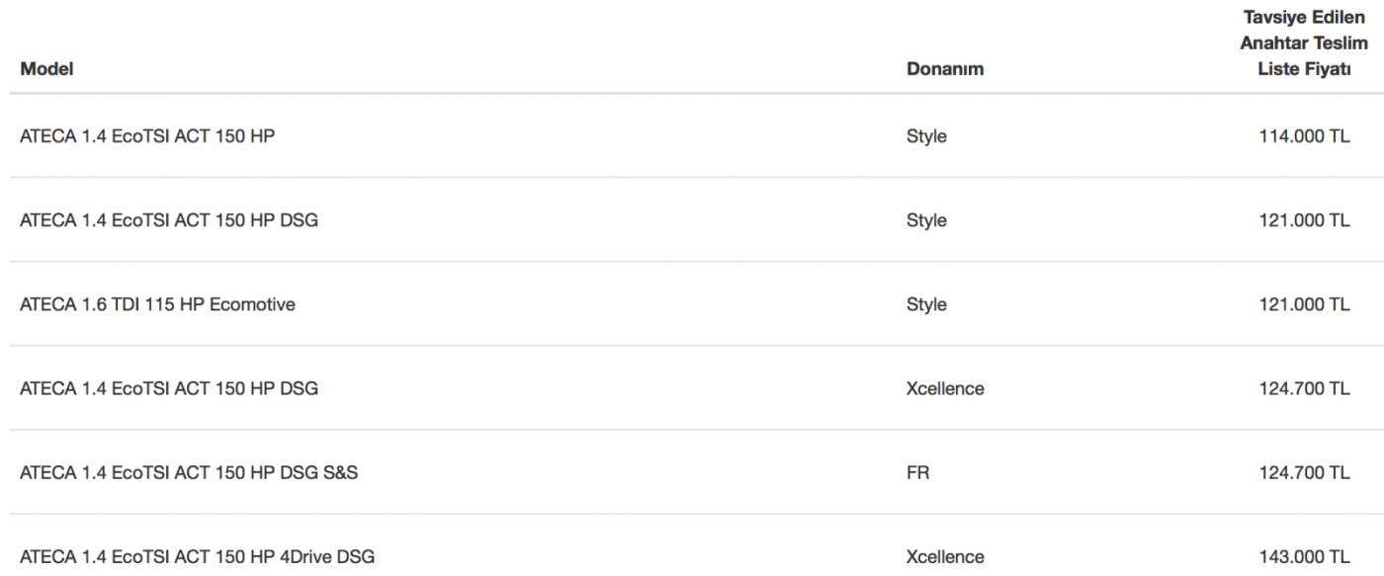
Task: Select the Xcellence ATECA 1.4 EcoTSI ACT DSG model
Action: 169,388
